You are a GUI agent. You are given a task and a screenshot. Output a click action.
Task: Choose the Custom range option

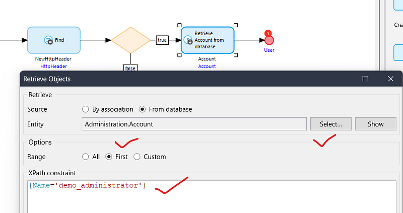click(x=137, y=157)
